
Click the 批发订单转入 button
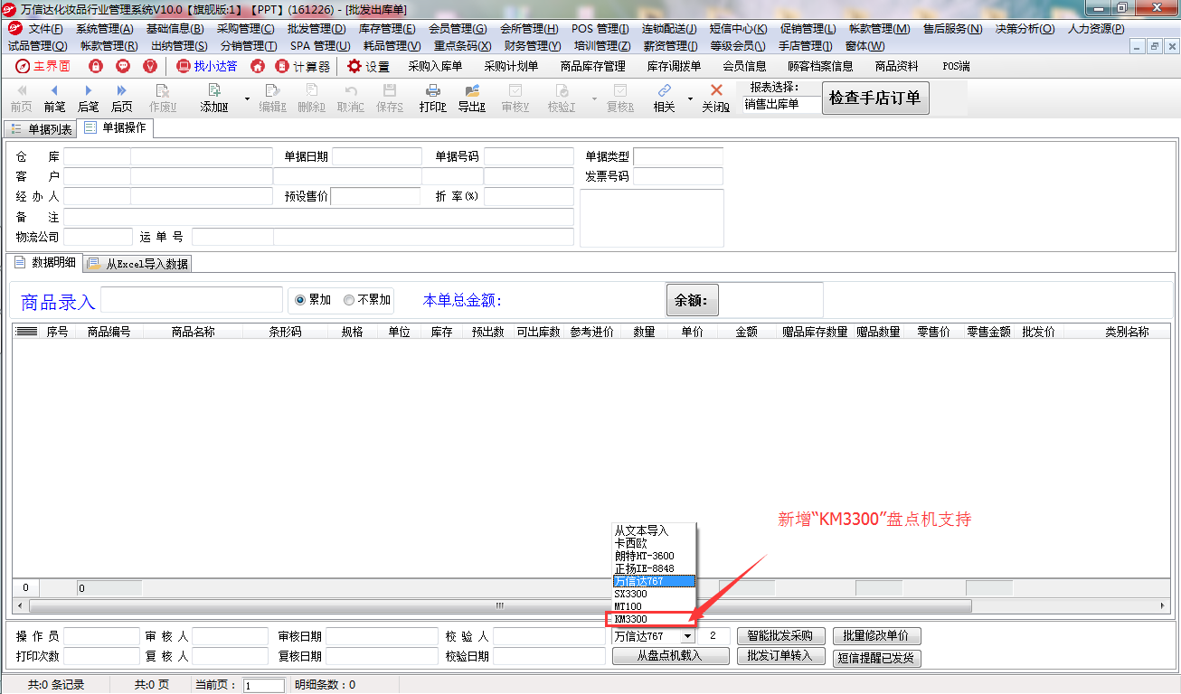(780, 656)
